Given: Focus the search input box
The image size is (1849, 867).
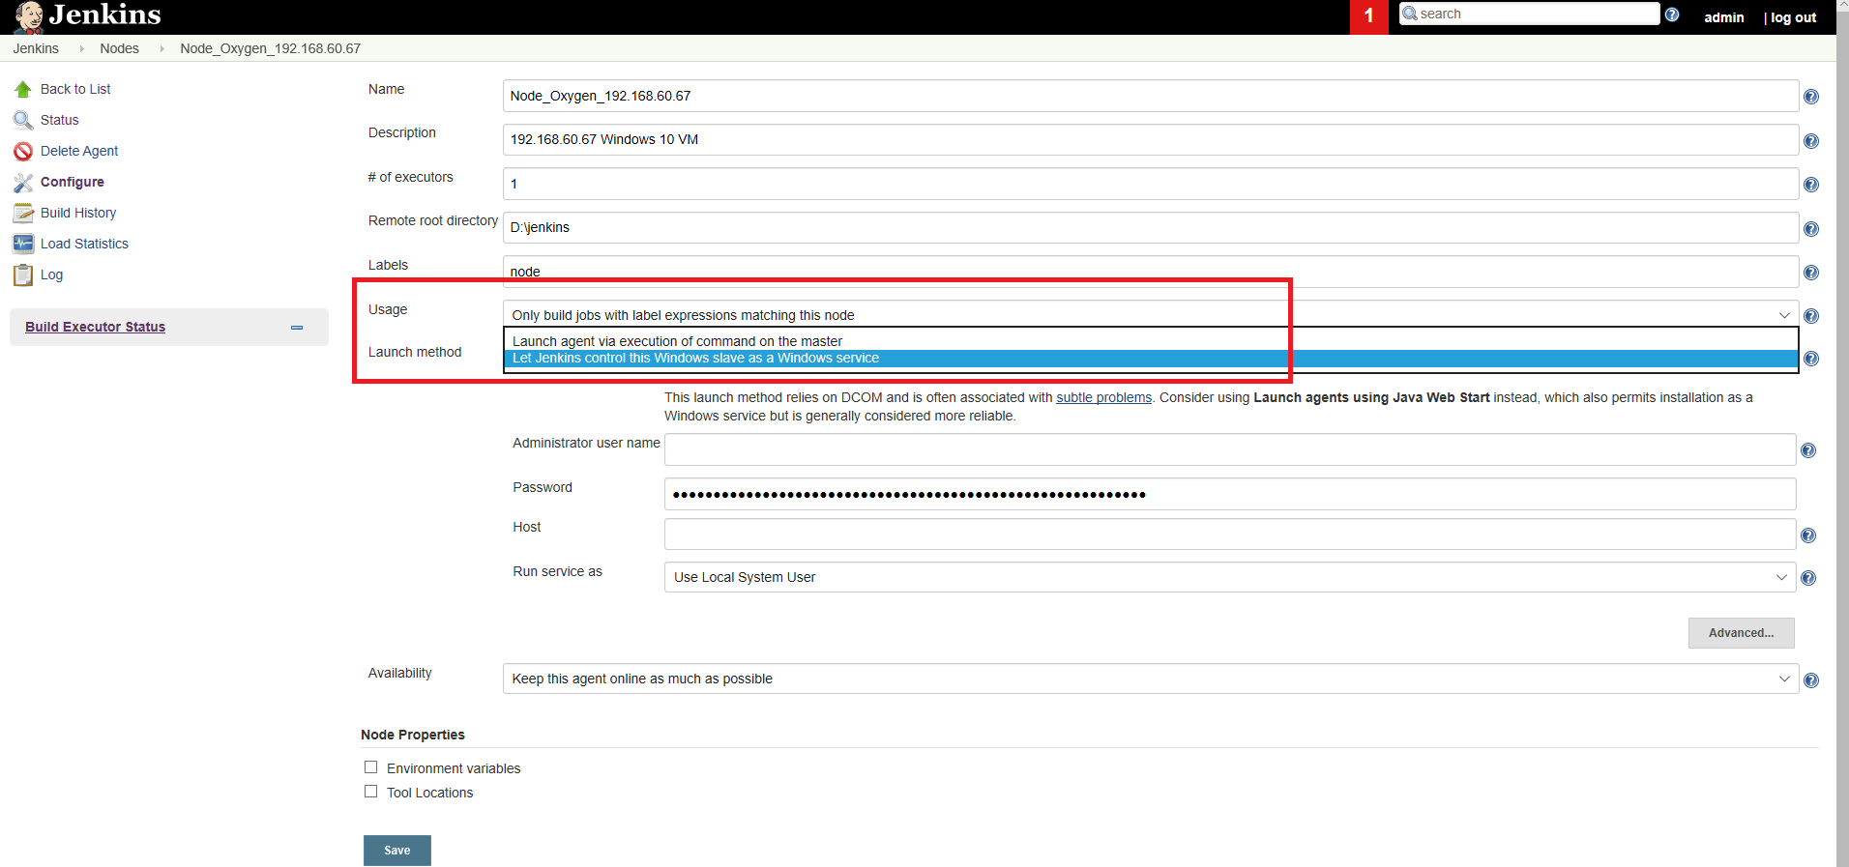Looking at the screenshot, I should 1530,14.
